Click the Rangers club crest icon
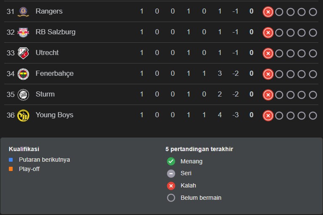This screenshot has width=323, height=215. pos(23,11)
